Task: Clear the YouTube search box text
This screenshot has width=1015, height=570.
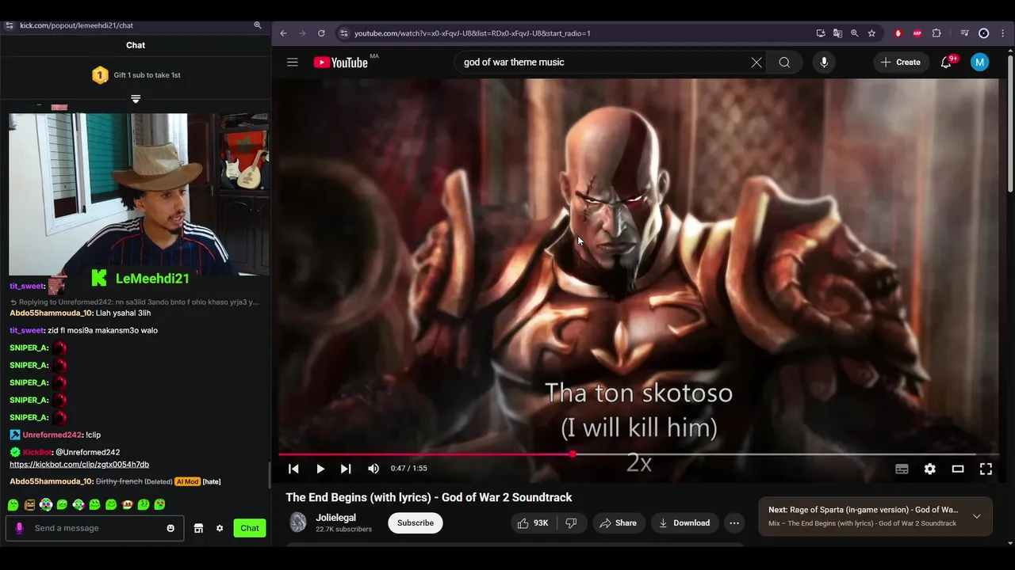Action: pos(756,63)
